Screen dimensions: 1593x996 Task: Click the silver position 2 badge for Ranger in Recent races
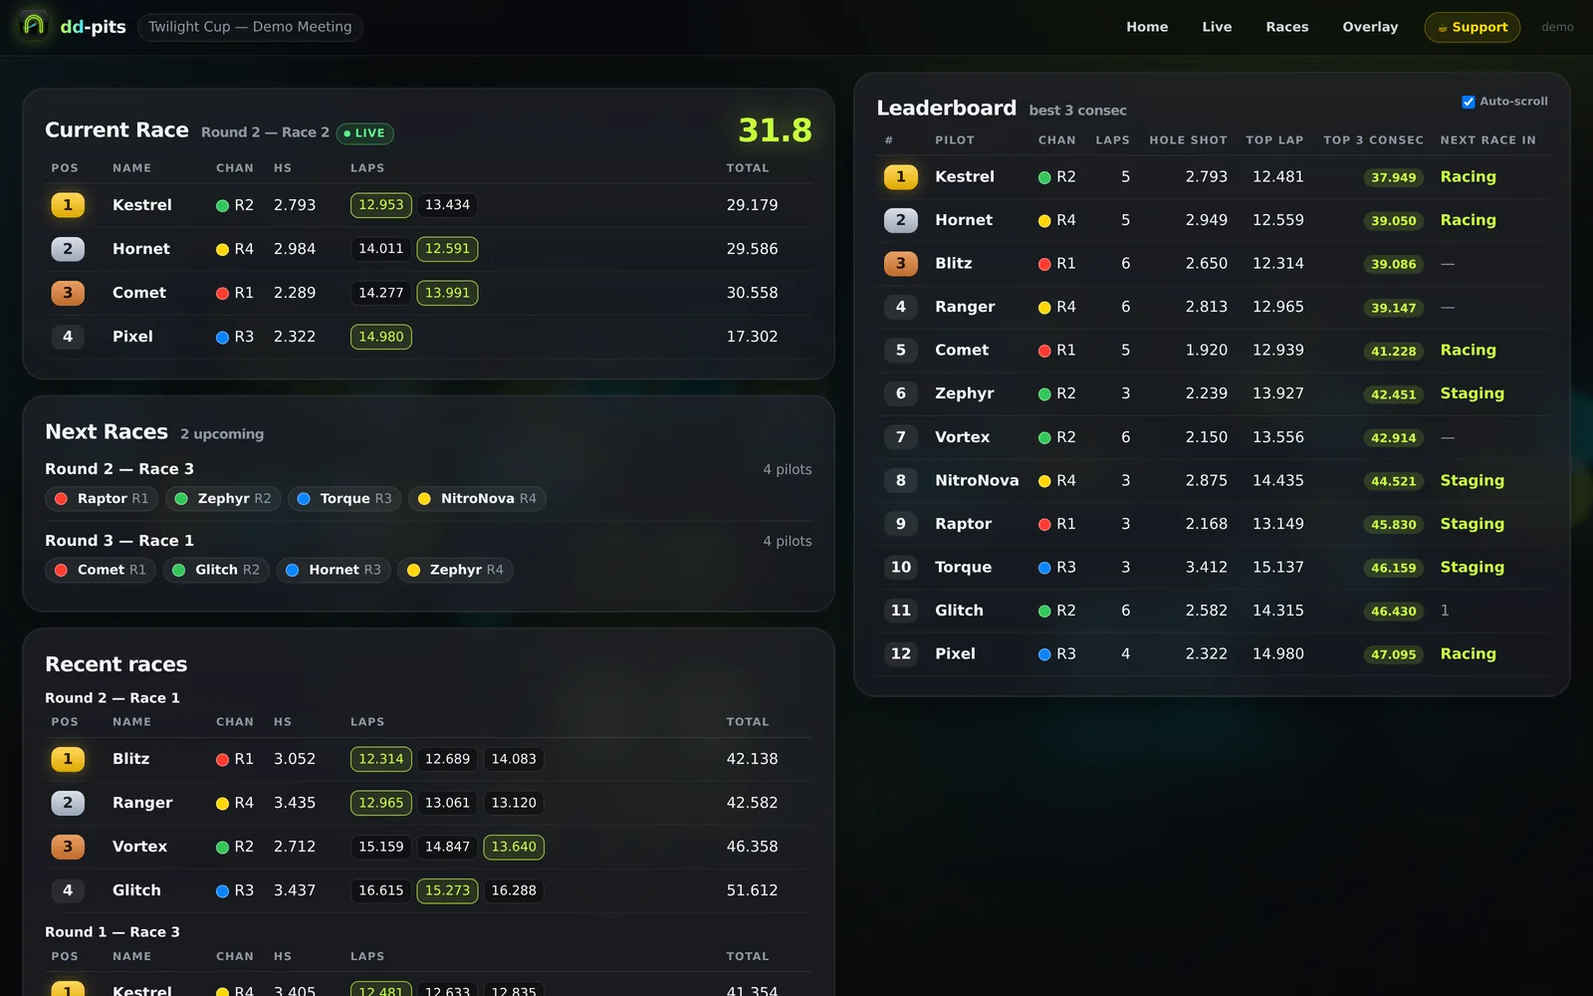68,803
